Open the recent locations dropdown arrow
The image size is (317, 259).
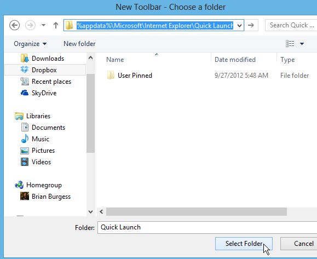[x=43, y=25]
